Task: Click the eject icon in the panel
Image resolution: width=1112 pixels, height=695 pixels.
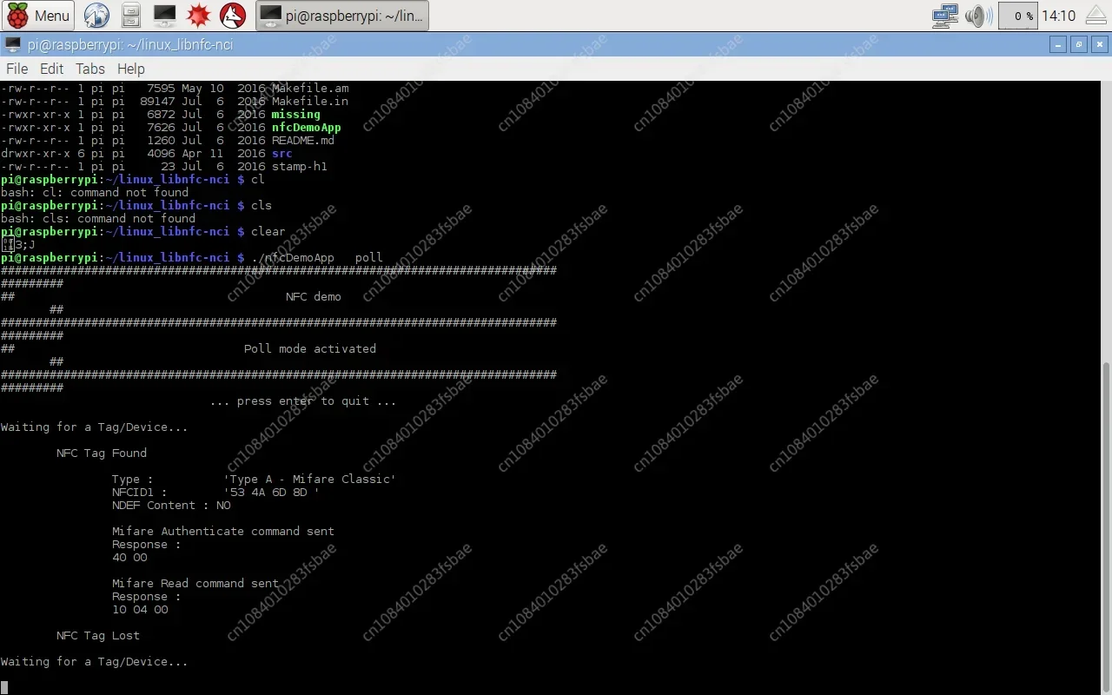Action: 1095,16
